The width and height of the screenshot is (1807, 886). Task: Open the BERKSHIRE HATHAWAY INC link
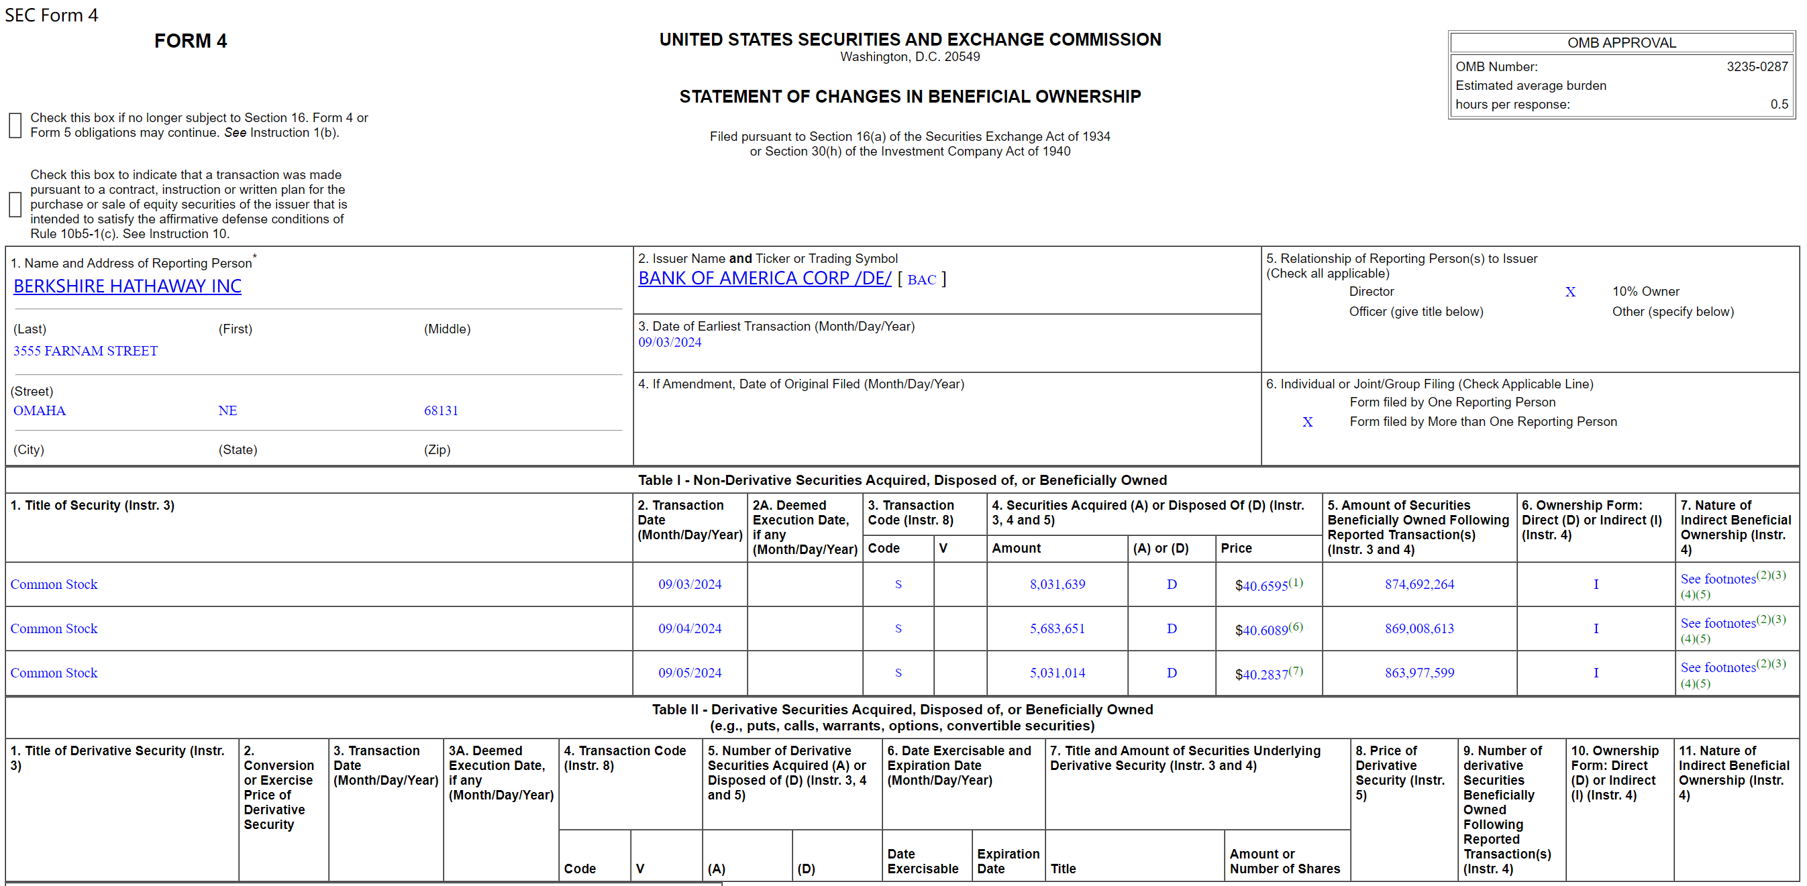(127, 286)
